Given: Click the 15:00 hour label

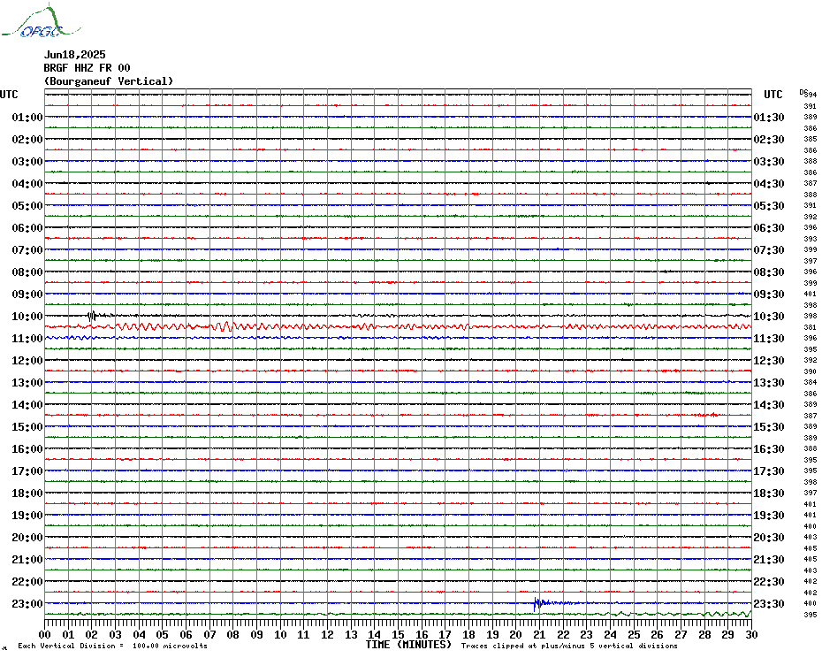Looking at the screenshot, I should (27, 426).
